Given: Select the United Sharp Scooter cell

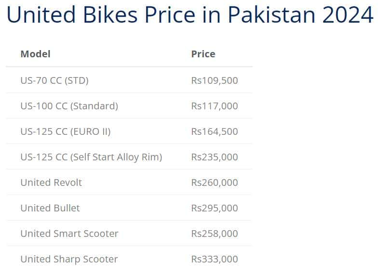Looking at the screenshot, I should [69, 259].
